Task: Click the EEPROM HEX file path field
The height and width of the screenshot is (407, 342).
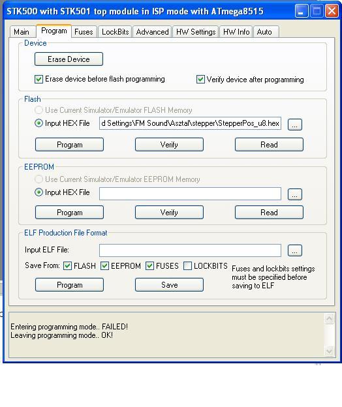Action: (190, 194)
